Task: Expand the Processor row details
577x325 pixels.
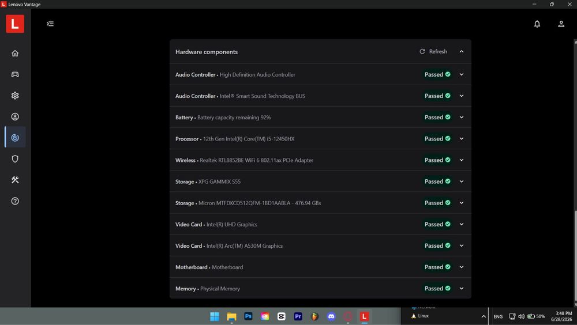Action: [462, 139]
